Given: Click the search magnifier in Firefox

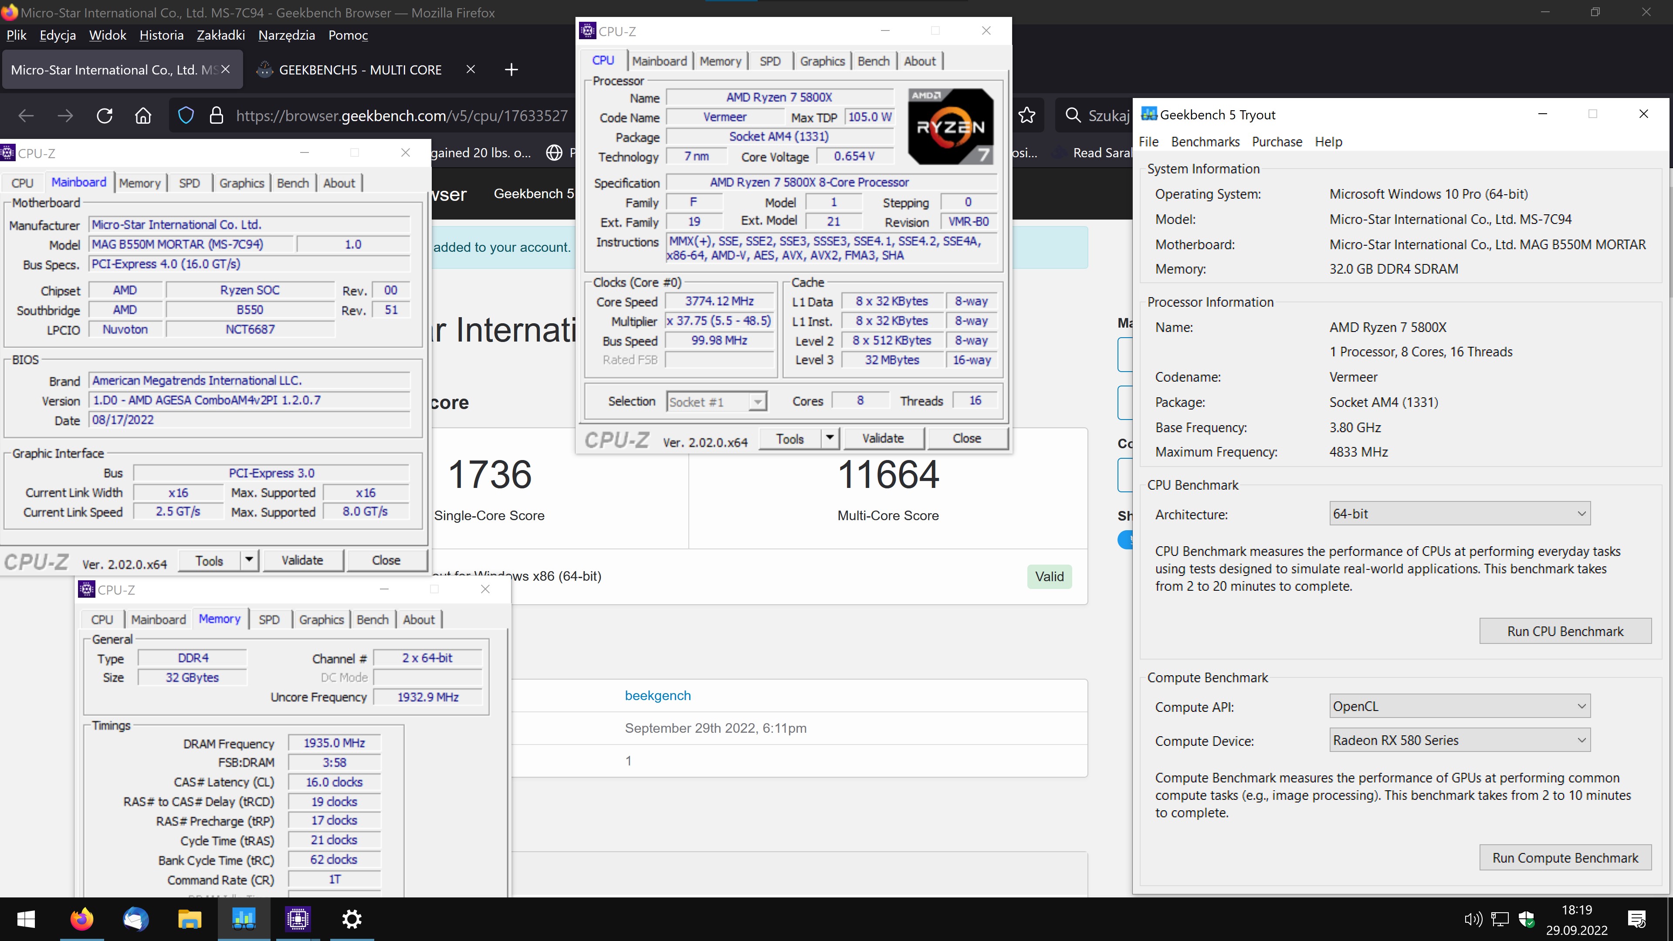Looking at the screenshot, I should (x=1073, y=115).
